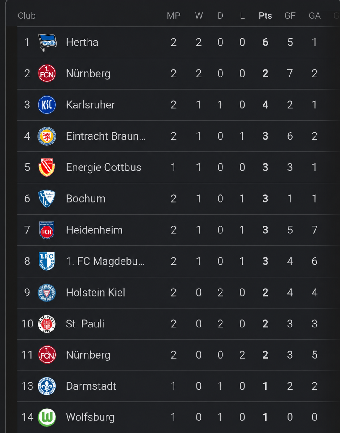Viewport: 340px width, 433px height.
Task: Click the Darmstadt lily crest
Action: click(47, 386)
